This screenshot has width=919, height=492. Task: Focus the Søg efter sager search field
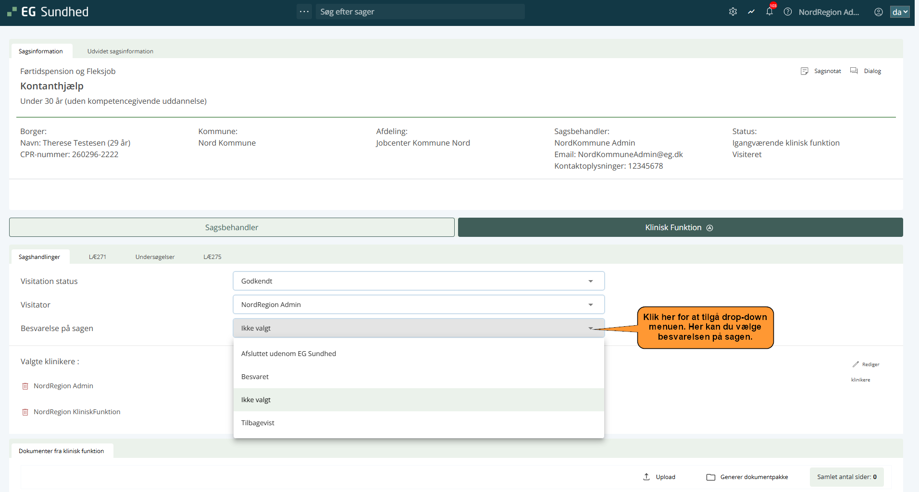pos(419,12)
